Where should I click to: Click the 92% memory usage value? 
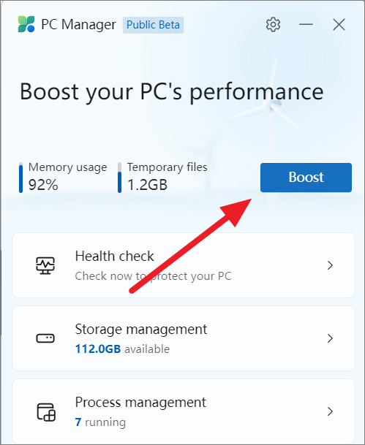click(x=43, y=185)
